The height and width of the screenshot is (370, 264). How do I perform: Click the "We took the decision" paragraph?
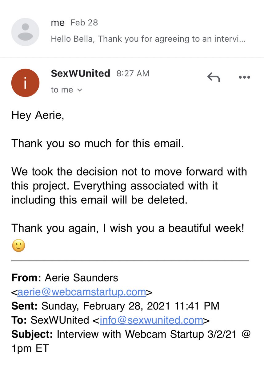click(129, 186)
